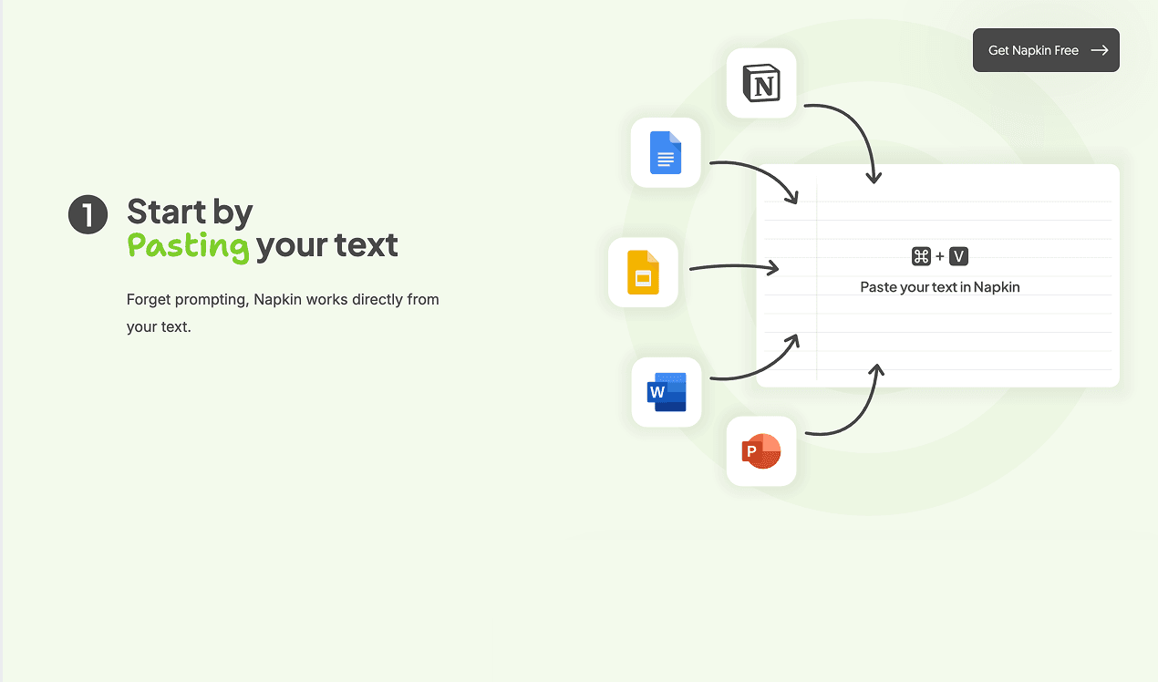The image size is (1158, 682).
Task: Click the Google Docs icon
Action: [667, 153]
